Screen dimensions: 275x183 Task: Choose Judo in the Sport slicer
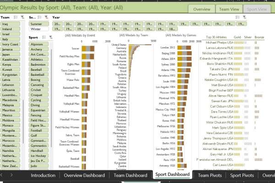pyautogui.click(x=38, y=166)
